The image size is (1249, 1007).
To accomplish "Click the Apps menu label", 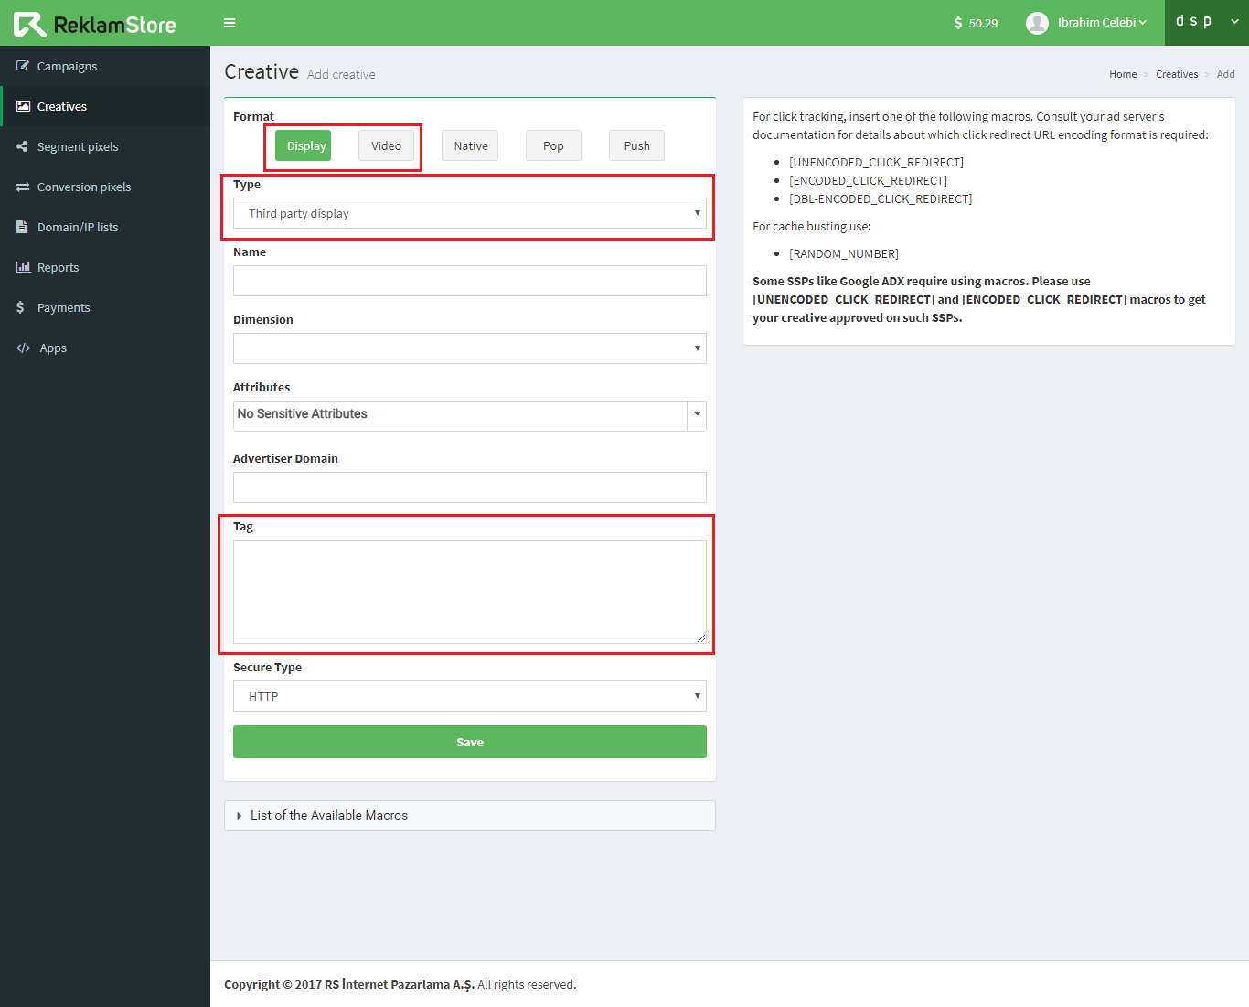I will tap(53, 348).
